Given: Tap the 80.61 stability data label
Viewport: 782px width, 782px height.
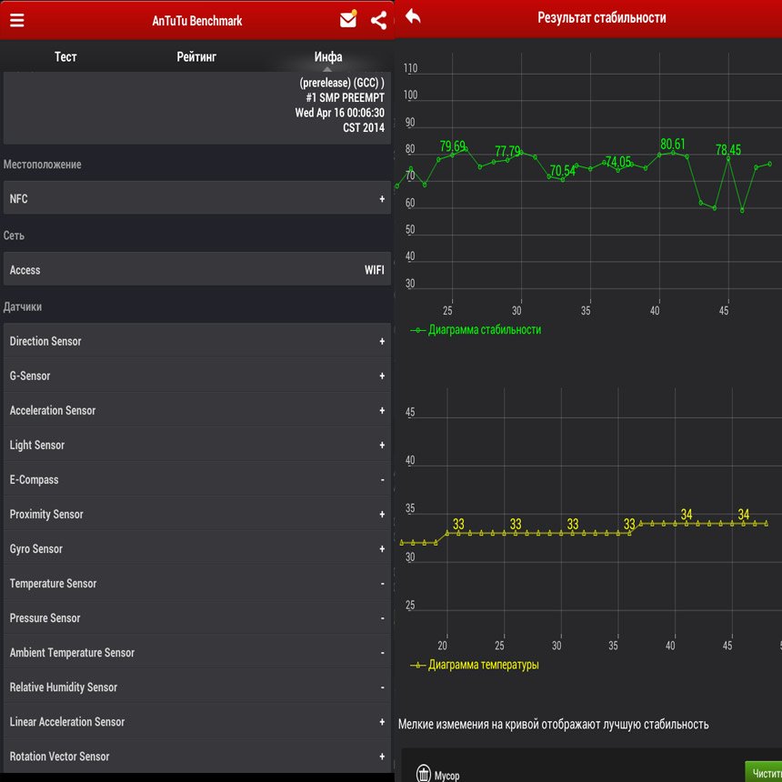Looking at the screenshot, I should pyautogui.click(x=673, y=144).
